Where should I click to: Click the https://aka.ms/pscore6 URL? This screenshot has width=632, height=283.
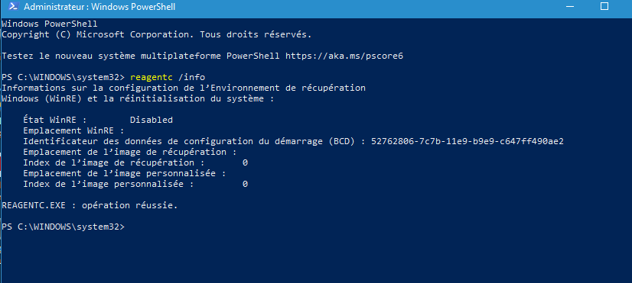pos(344,56)
